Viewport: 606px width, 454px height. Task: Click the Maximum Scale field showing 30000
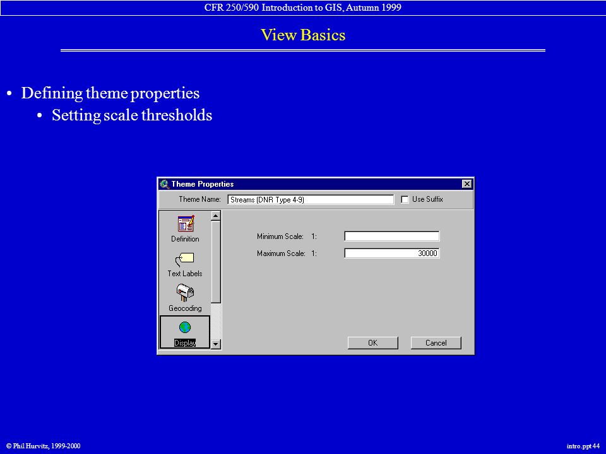pos(392,253)
